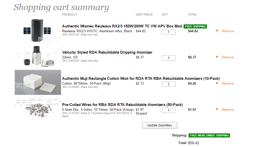Click the orange arrow beside Muji Cotton Remove
The image size is (269, 147).
tap(217, 83)
